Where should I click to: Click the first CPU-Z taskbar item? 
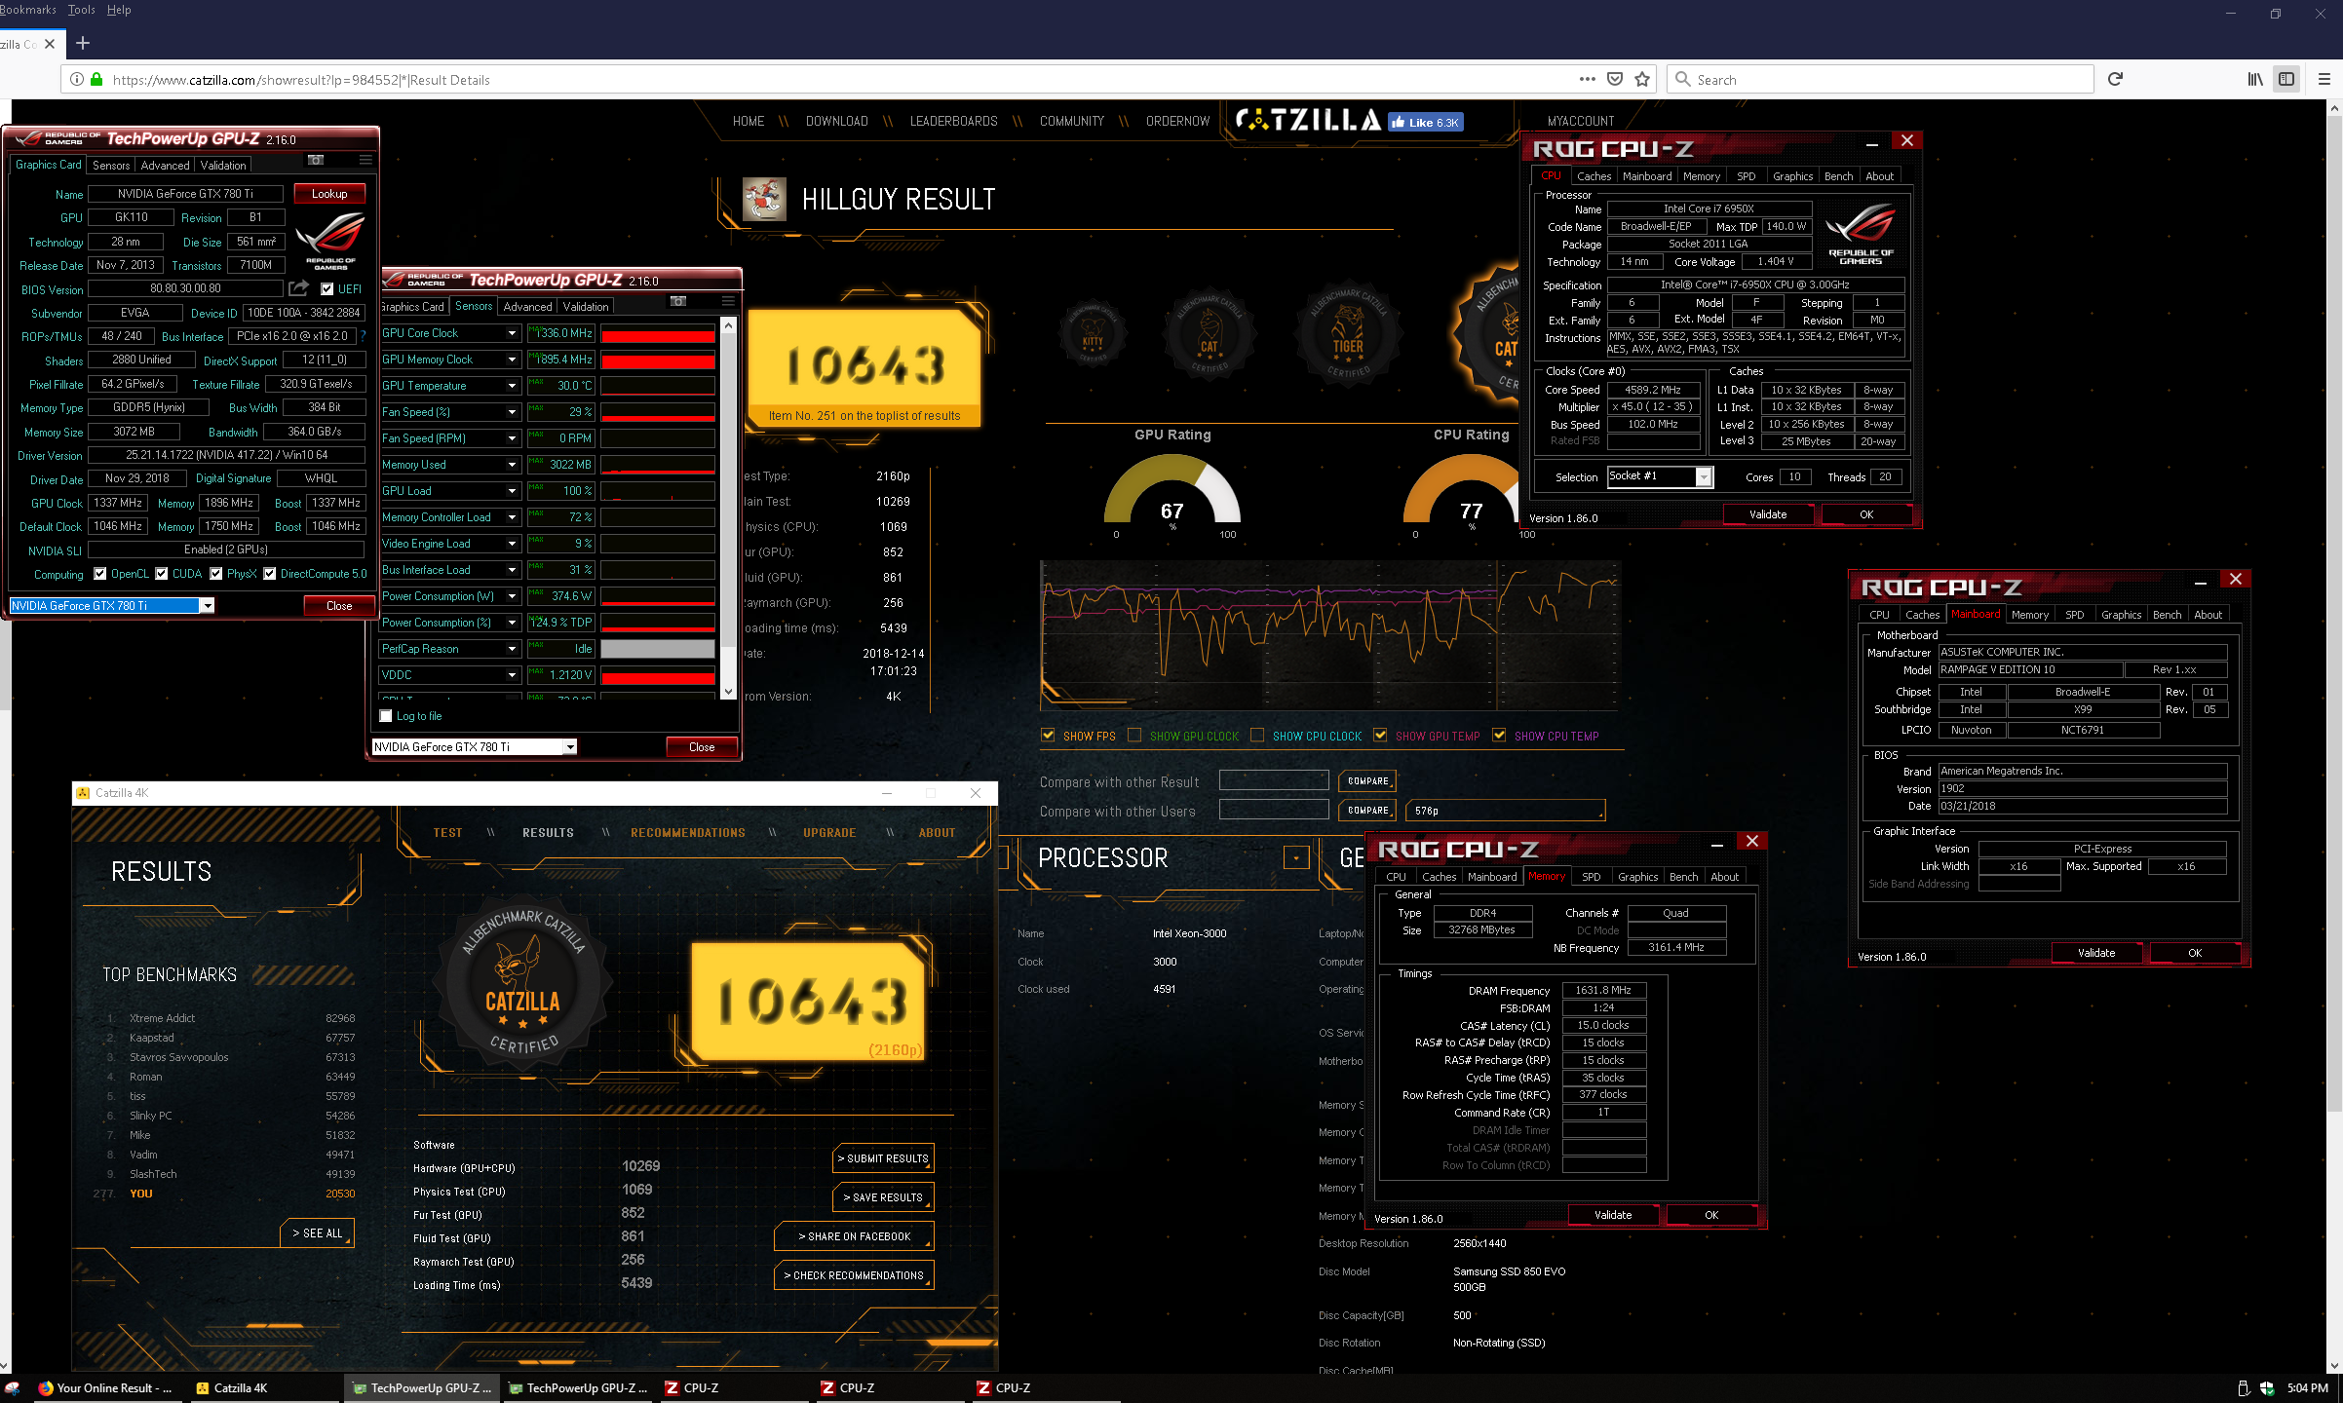736,1388
